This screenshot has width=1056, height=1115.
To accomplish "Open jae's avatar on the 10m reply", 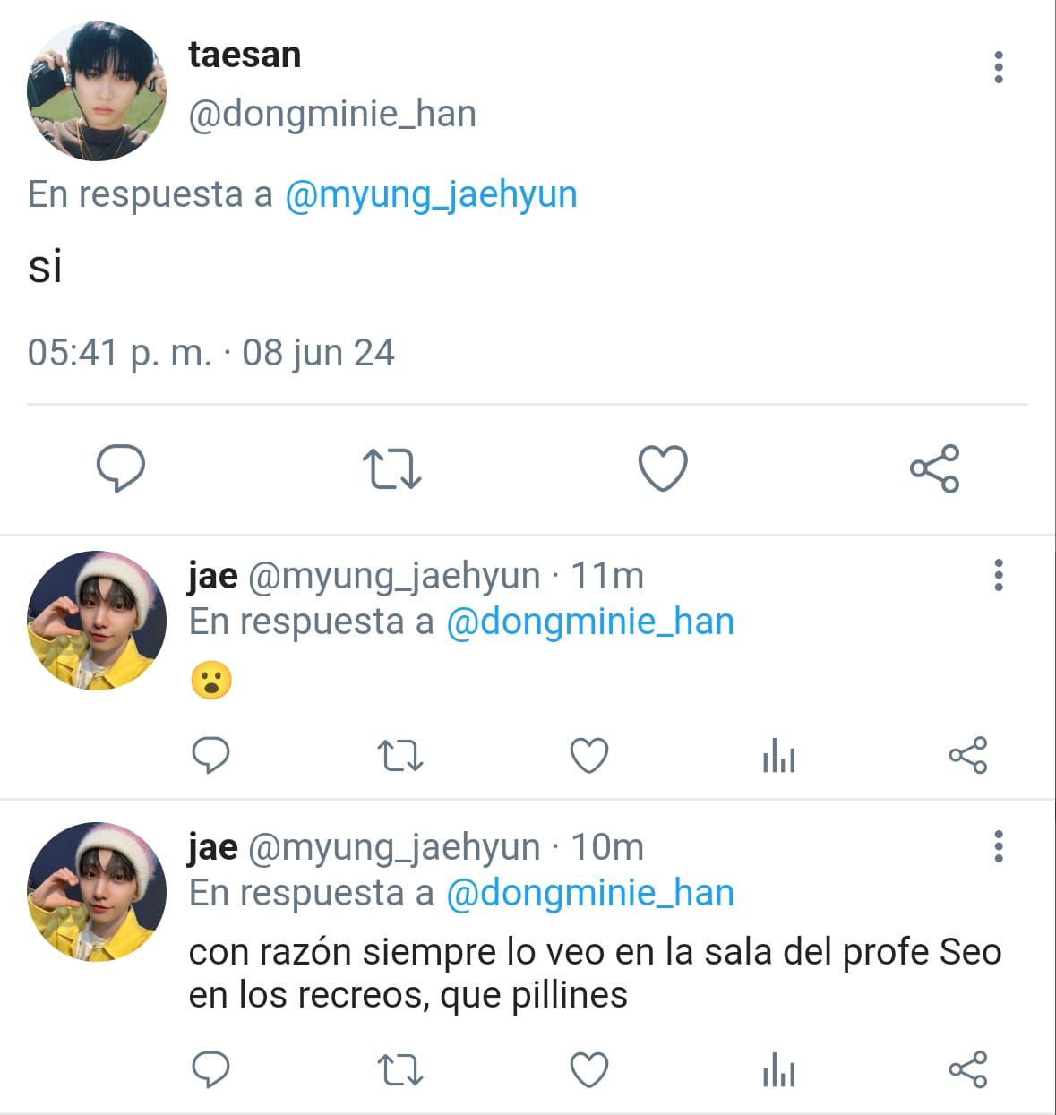I will coord(97,892).
